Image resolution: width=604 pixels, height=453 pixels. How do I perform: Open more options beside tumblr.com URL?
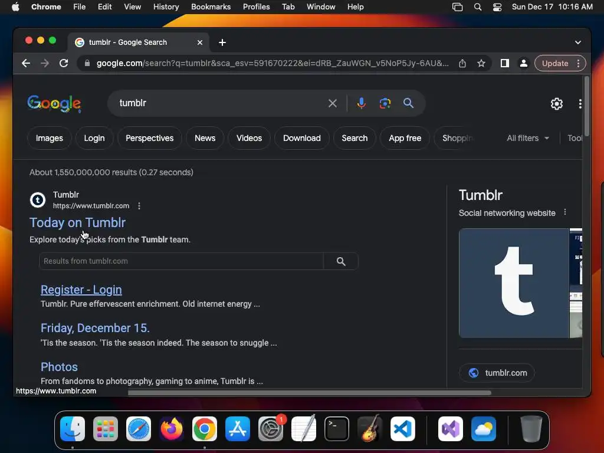point(139,206)
